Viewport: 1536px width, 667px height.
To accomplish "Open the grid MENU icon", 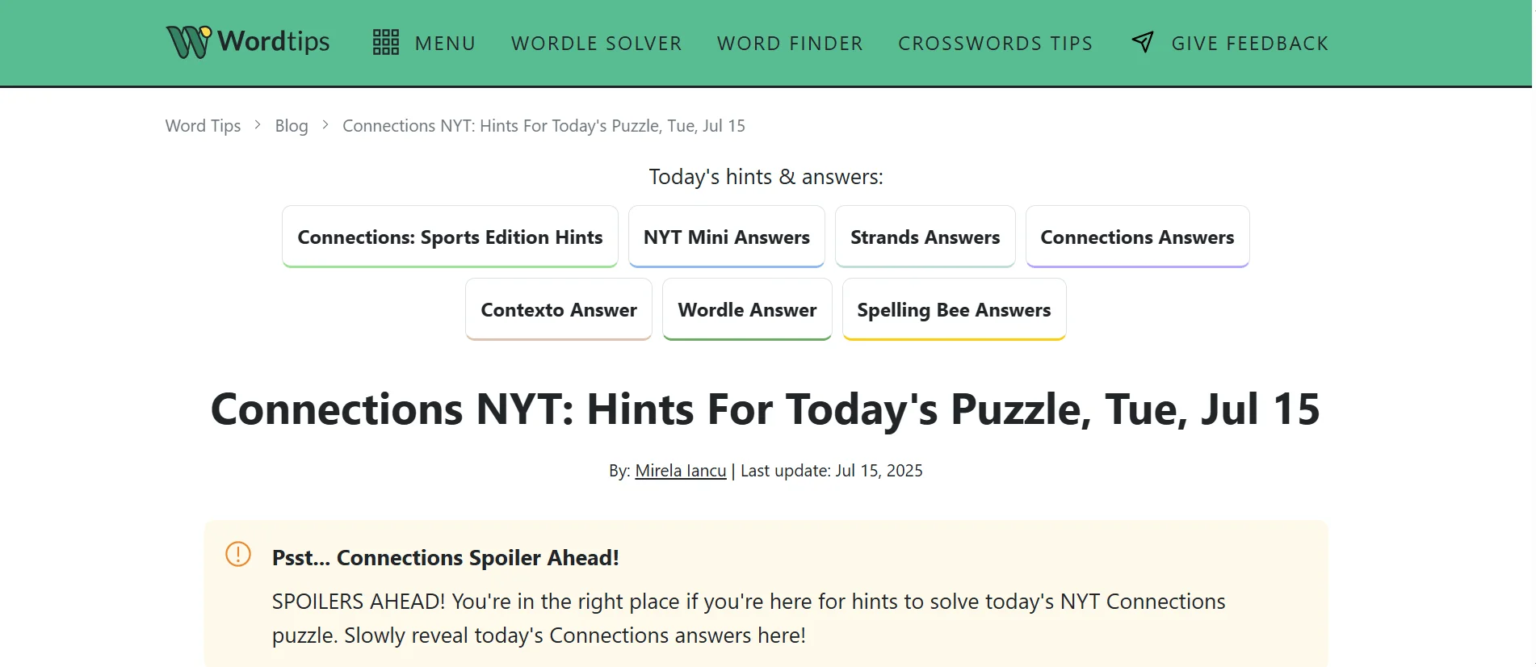I will coord(386,41).
